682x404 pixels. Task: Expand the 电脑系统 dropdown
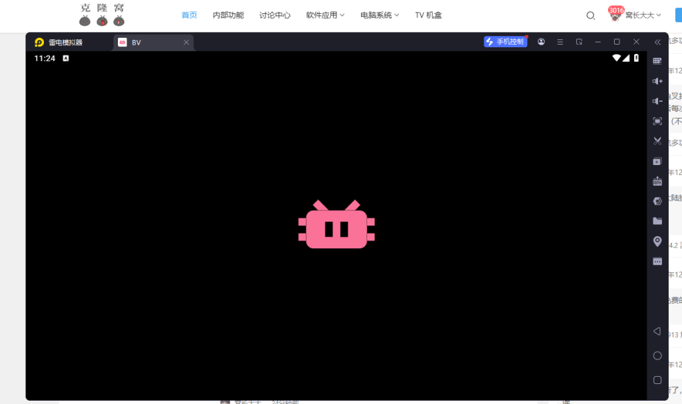tap(379, 15)
